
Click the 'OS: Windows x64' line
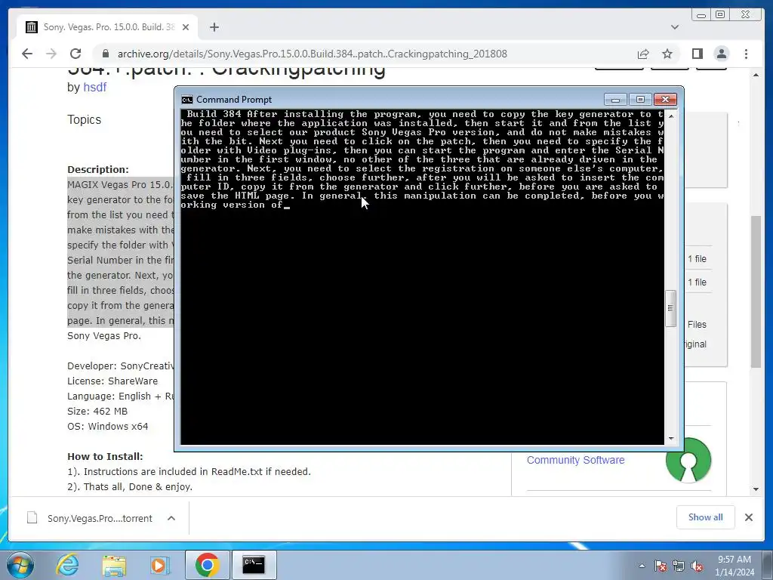[x=107, y=427]
